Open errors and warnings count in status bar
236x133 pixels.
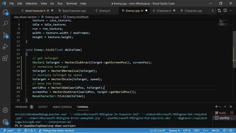30,130
